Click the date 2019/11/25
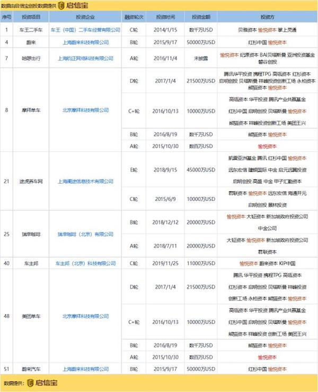318x392 pixels. click(x=165, y=263)
